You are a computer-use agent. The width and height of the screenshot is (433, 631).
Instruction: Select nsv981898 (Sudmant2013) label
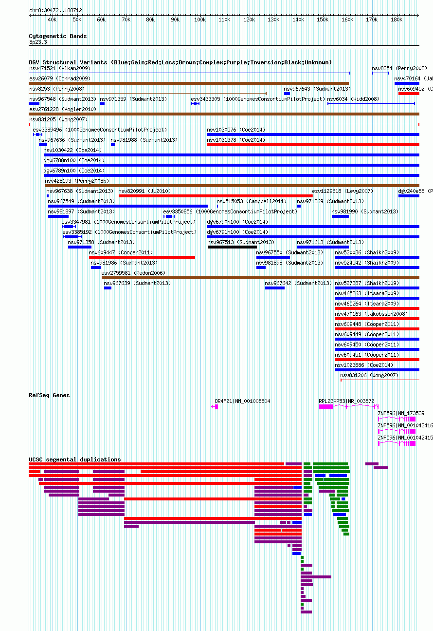click(290, 263)
